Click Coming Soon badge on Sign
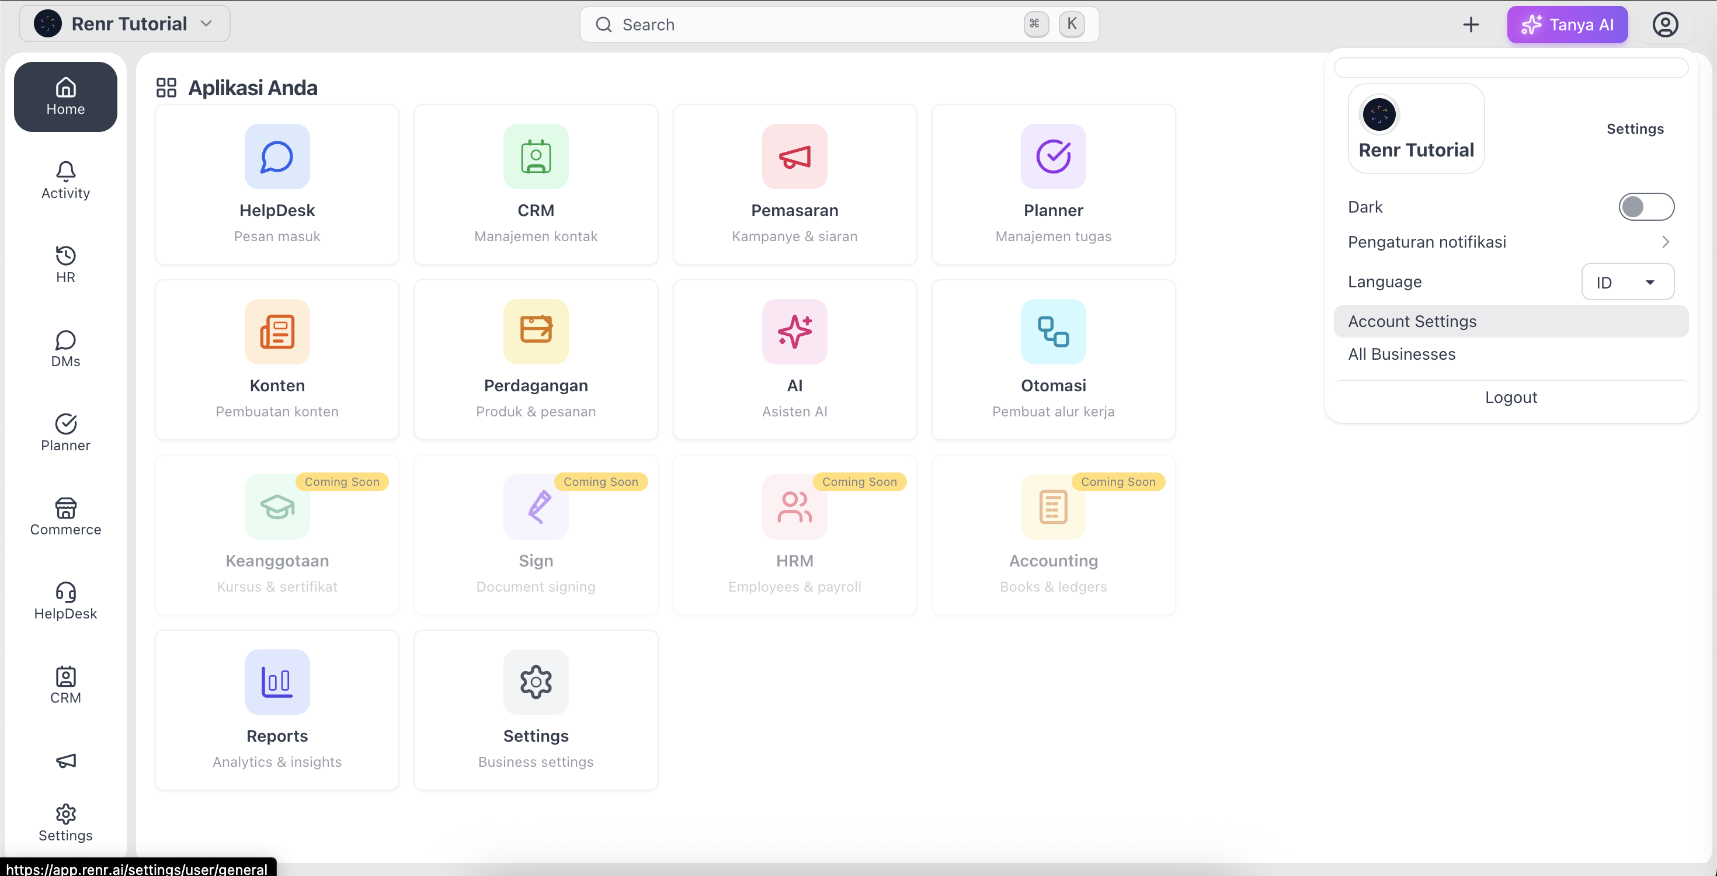Screen dimensions: 1717x876 coord(600,482)
